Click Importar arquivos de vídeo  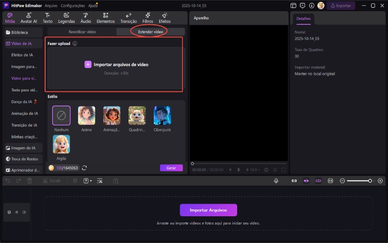(116, 65)
